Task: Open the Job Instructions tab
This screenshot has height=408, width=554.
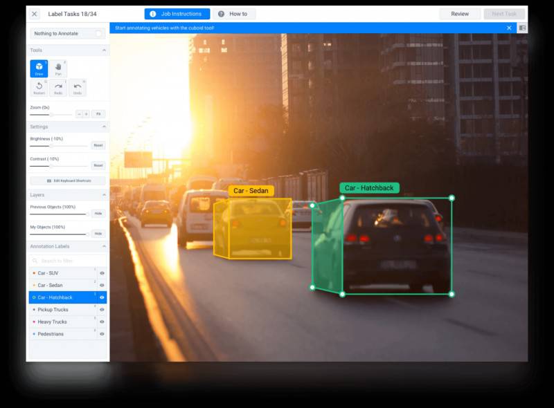Action: tap(177, 14)
